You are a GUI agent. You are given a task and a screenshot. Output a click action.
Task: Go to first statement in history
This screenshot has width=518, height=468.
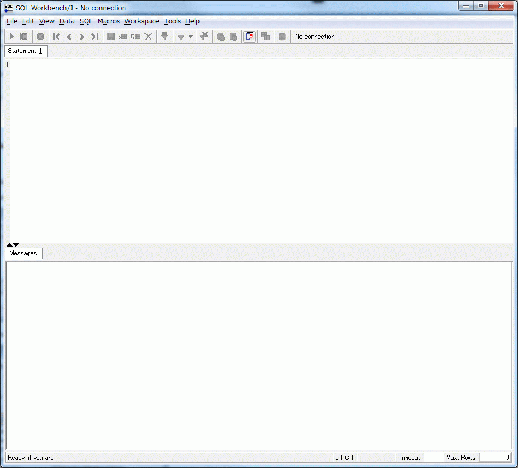(x=57, y=37)
